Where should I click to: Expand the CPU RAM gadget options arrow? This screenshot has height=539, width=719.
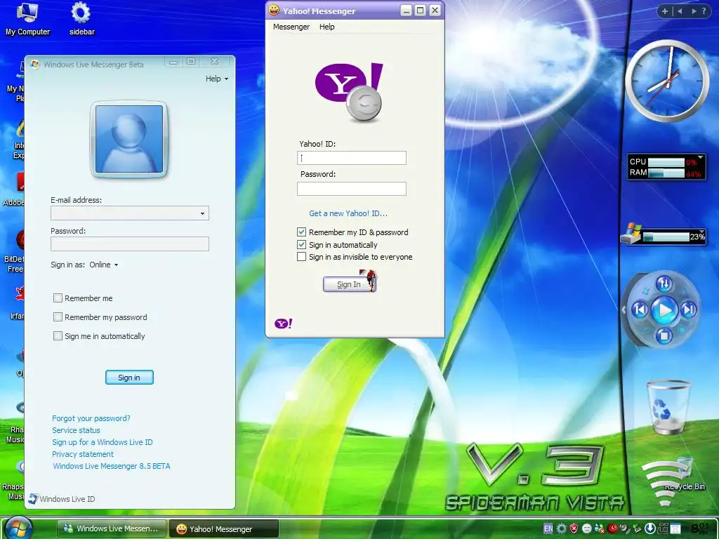(700, 158)
